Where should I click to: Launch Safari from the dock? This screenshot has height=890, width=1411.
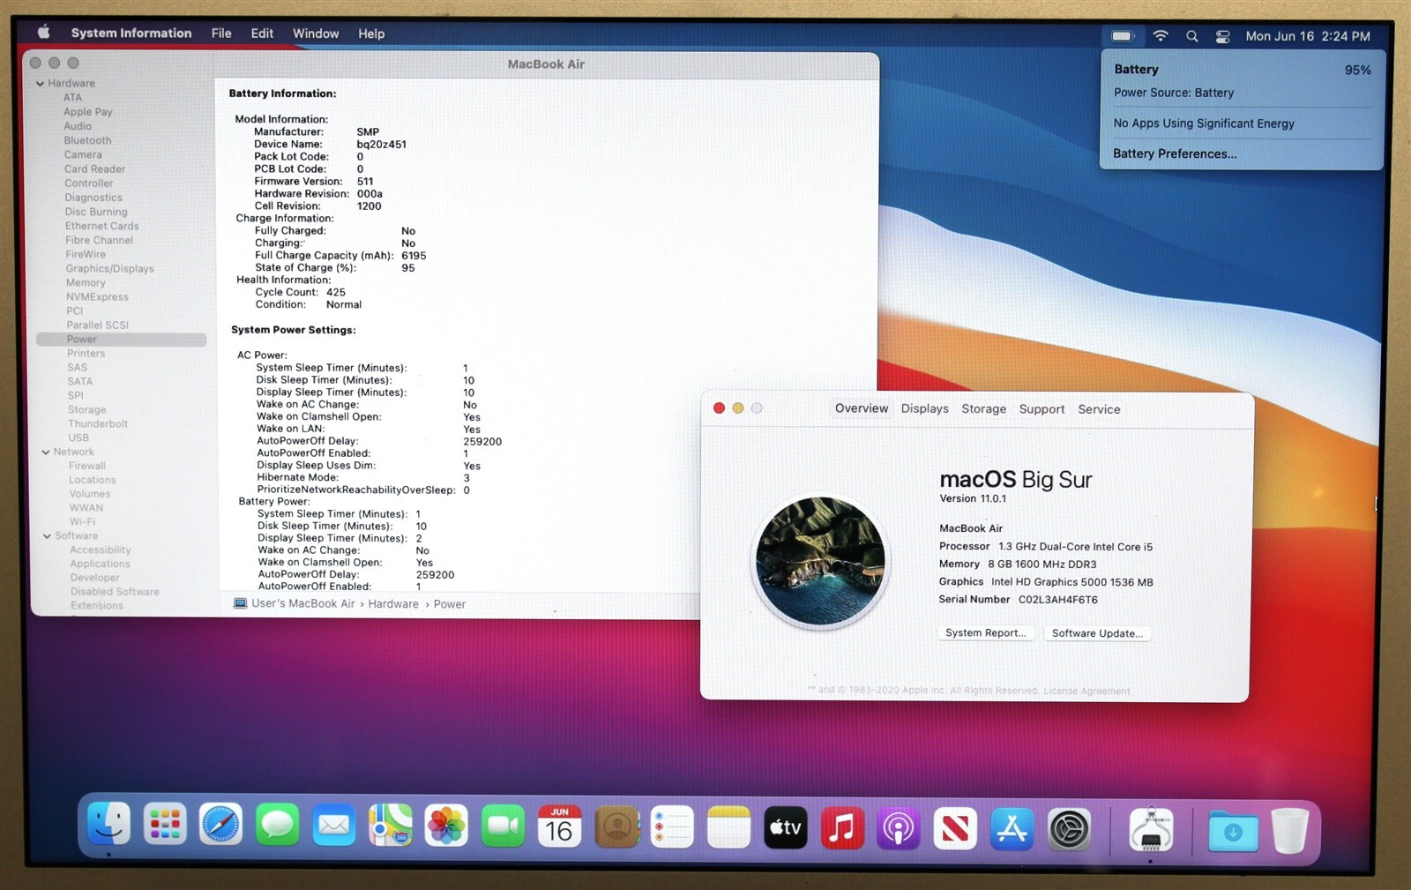[x=220, y=826]
